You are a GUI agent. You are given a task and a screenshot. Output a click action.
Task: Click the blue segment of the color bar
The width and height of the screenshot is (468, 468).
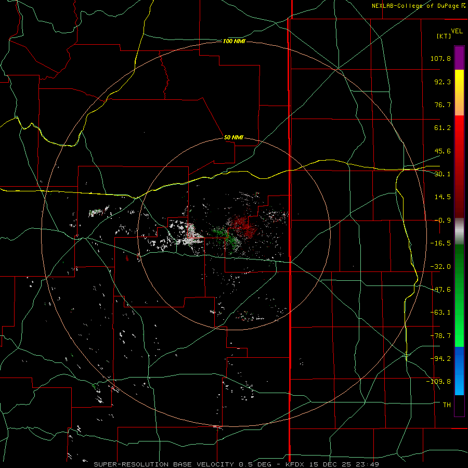click(459, 371)
